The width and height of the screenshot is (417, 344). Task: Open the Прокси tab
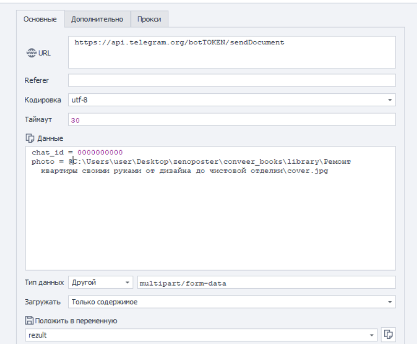pos(149,19)
